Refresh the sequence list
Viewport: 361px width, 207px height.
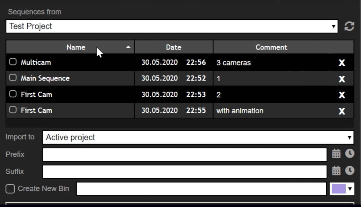point(349,26)
